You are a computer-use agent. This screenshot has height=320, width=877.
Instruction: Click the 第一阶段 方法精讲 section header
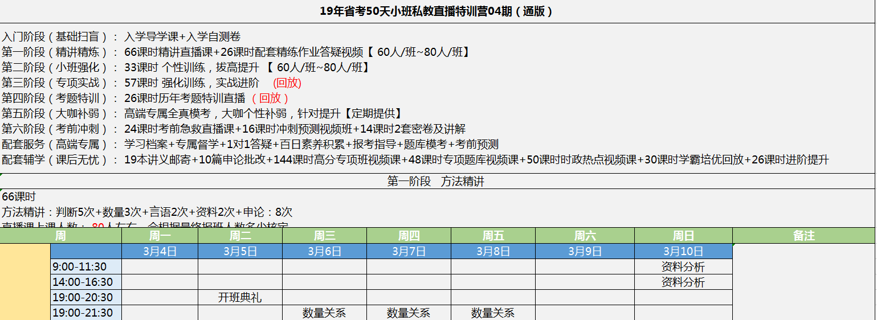[436, 182]
